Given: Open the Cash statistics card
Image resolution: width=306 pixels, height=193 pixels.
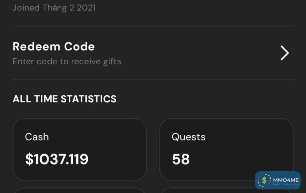Looking at the screenshot, I should (x=79, y=149).
